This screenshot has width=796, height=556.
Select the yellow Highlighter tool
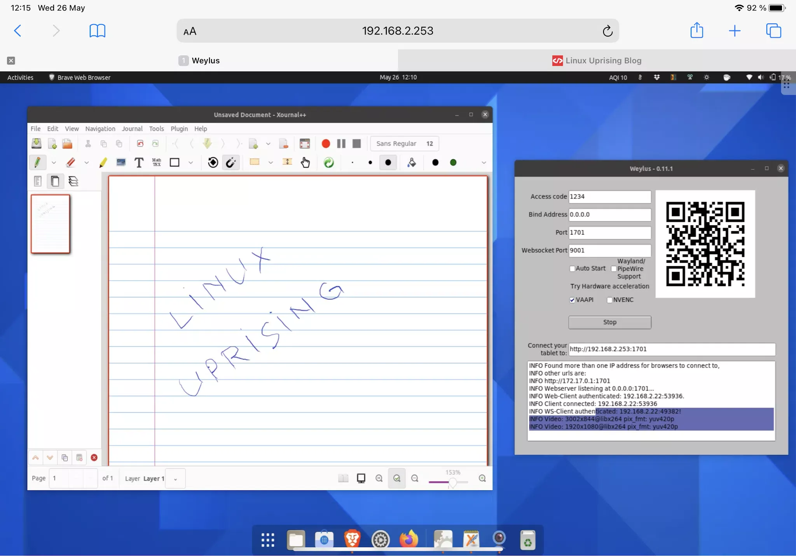(x=103, y=162)
